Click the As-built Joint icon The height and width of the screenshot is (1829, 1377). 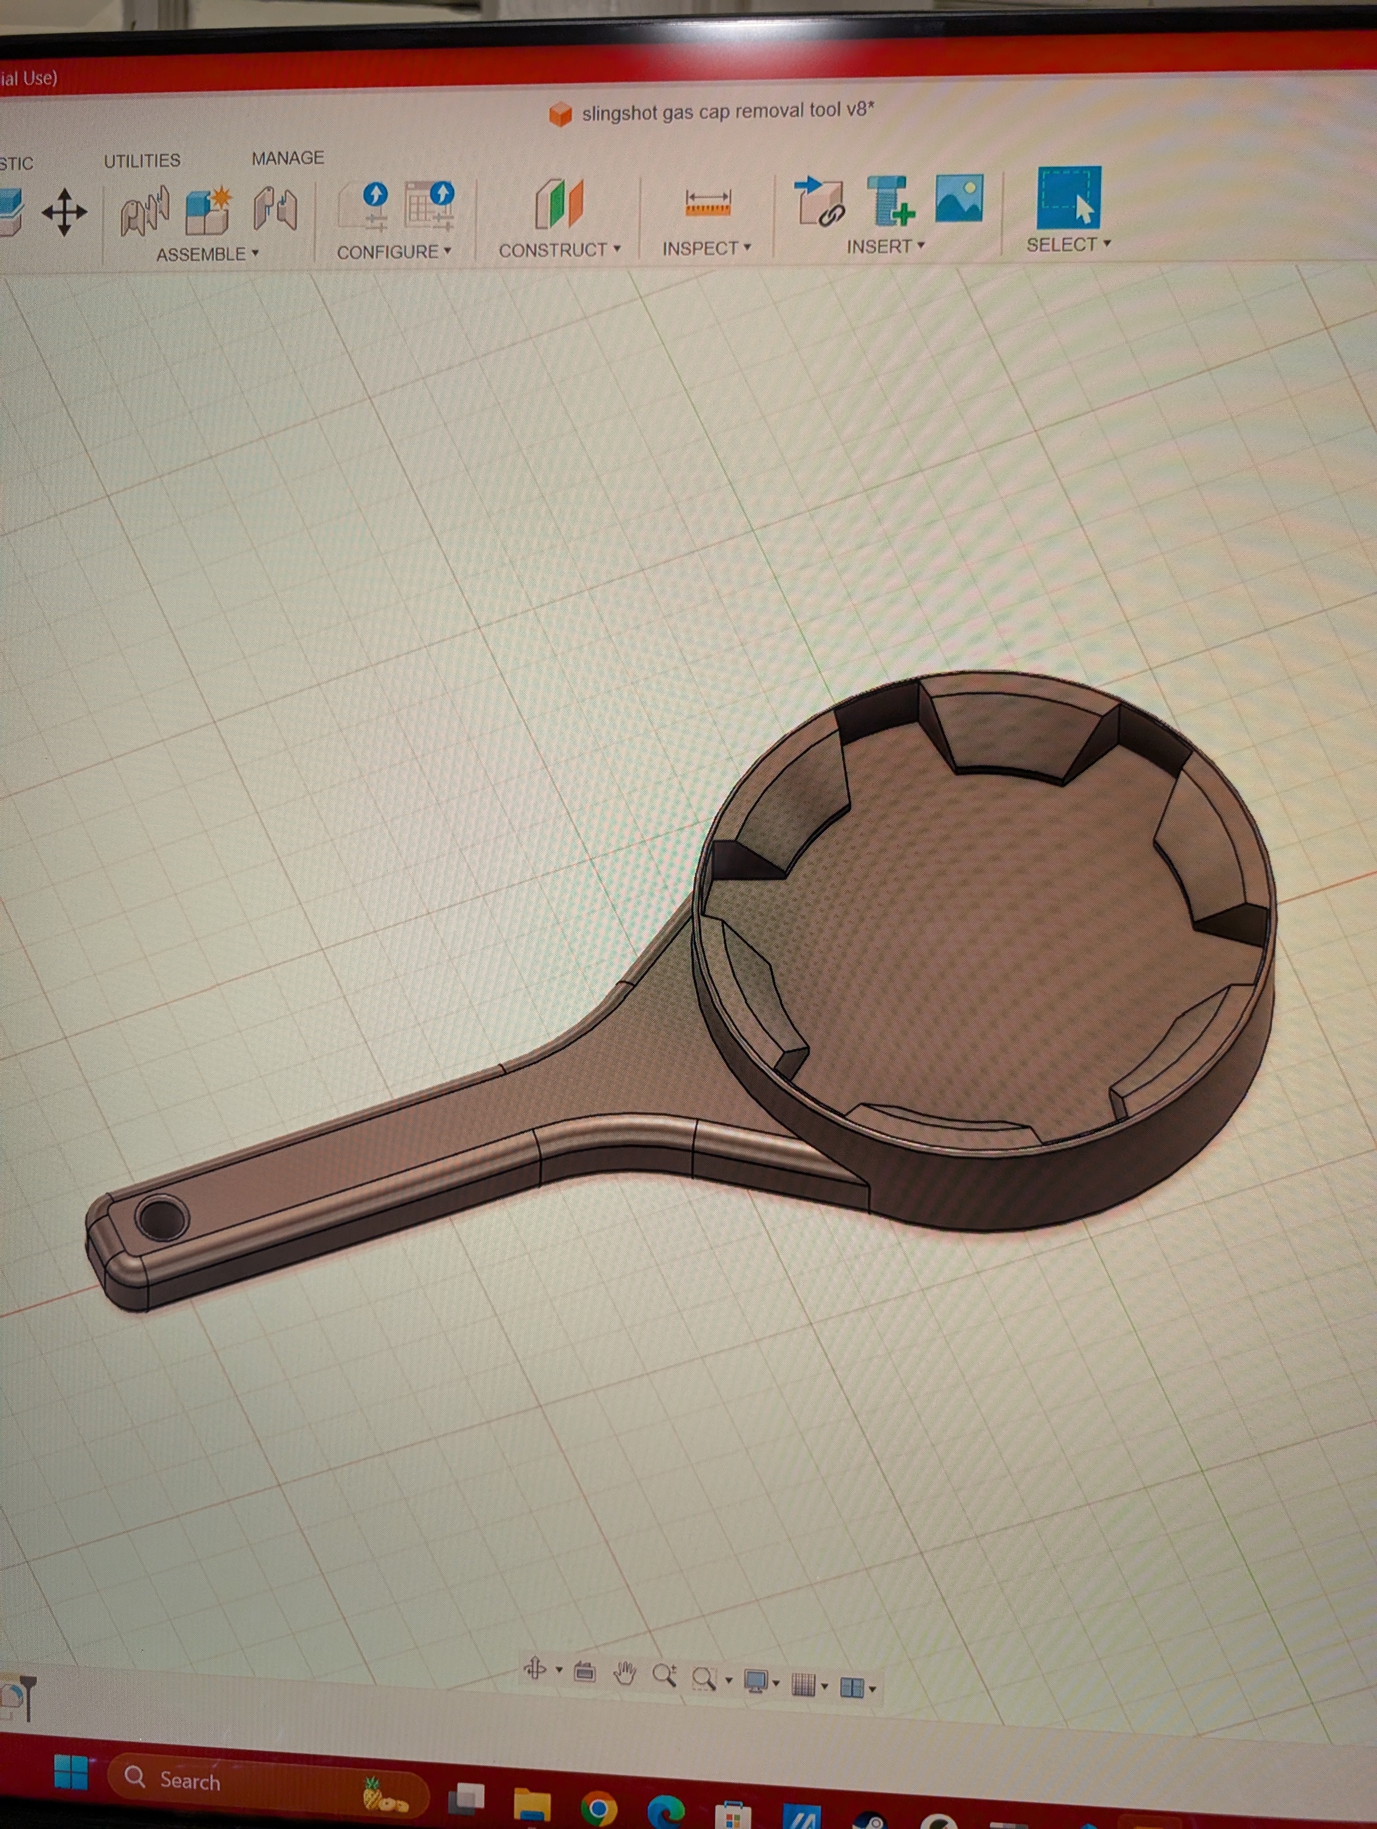[x=275, y=209]
